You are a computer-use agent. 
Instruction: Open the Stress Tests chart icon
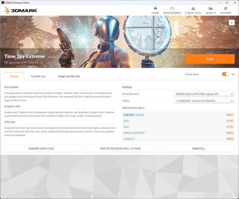click(193, 8)
